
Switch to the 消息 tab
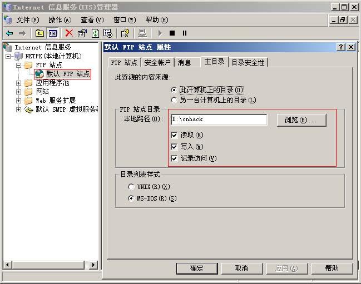coord(187,63)
